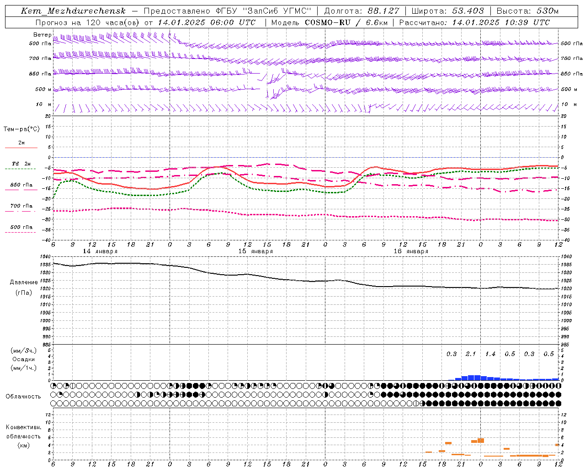Click the station title Kem_Mezhdurechensk
Viewport: 585px width, 468px height.
(x=73, y=11)
